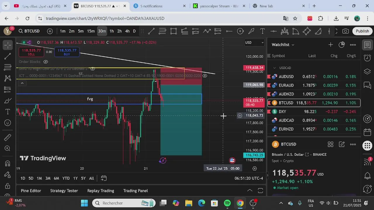Set the chart range to YTD
Image resolution: width=374 pixels, height=210 pixels.
coord(66,178)
